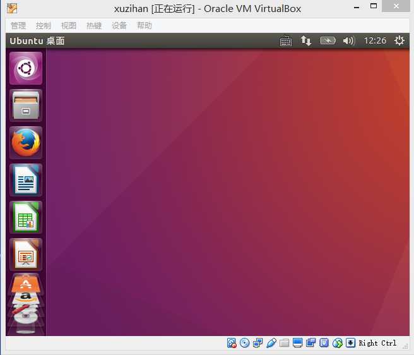Open the 热键 menu
Viewport: 414px width, 355px height.
(94, 26)
